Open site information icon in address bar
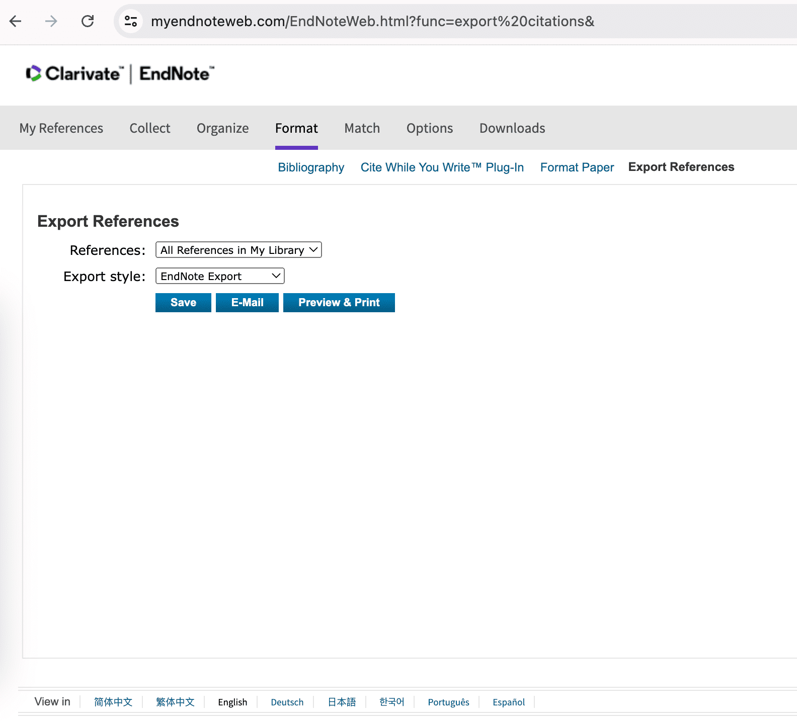The image size is (797, 723). (x=131, y=21)
